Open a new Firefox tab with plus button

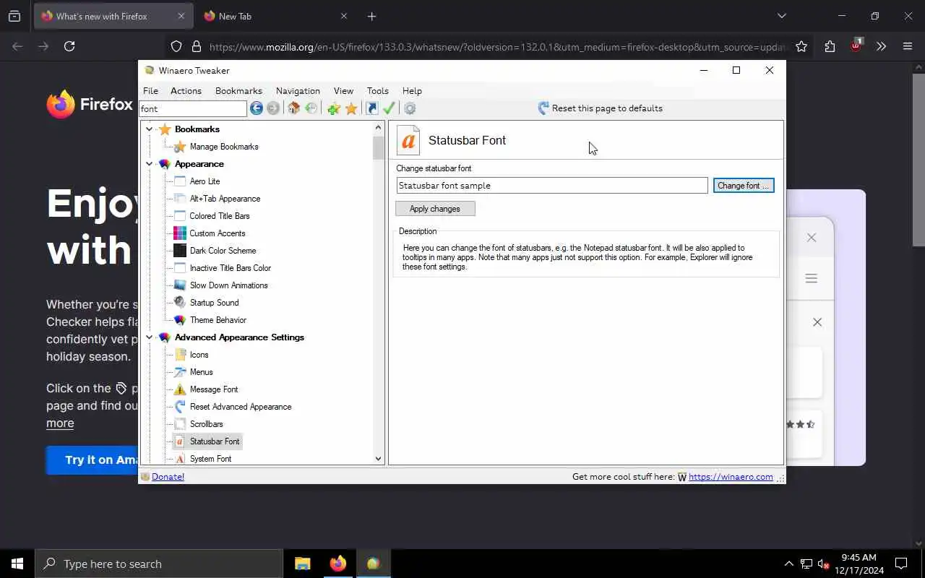(371, 16)
